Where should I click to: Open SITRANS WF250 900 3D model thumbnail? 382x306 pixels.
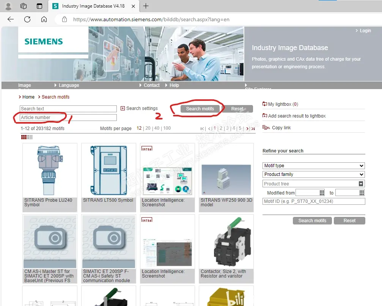pyautogui.click(x=226, y=170)
